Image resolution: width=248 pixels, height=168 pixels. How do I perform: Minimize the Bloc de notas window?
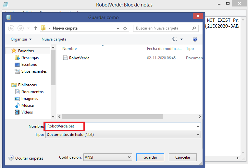219,4
